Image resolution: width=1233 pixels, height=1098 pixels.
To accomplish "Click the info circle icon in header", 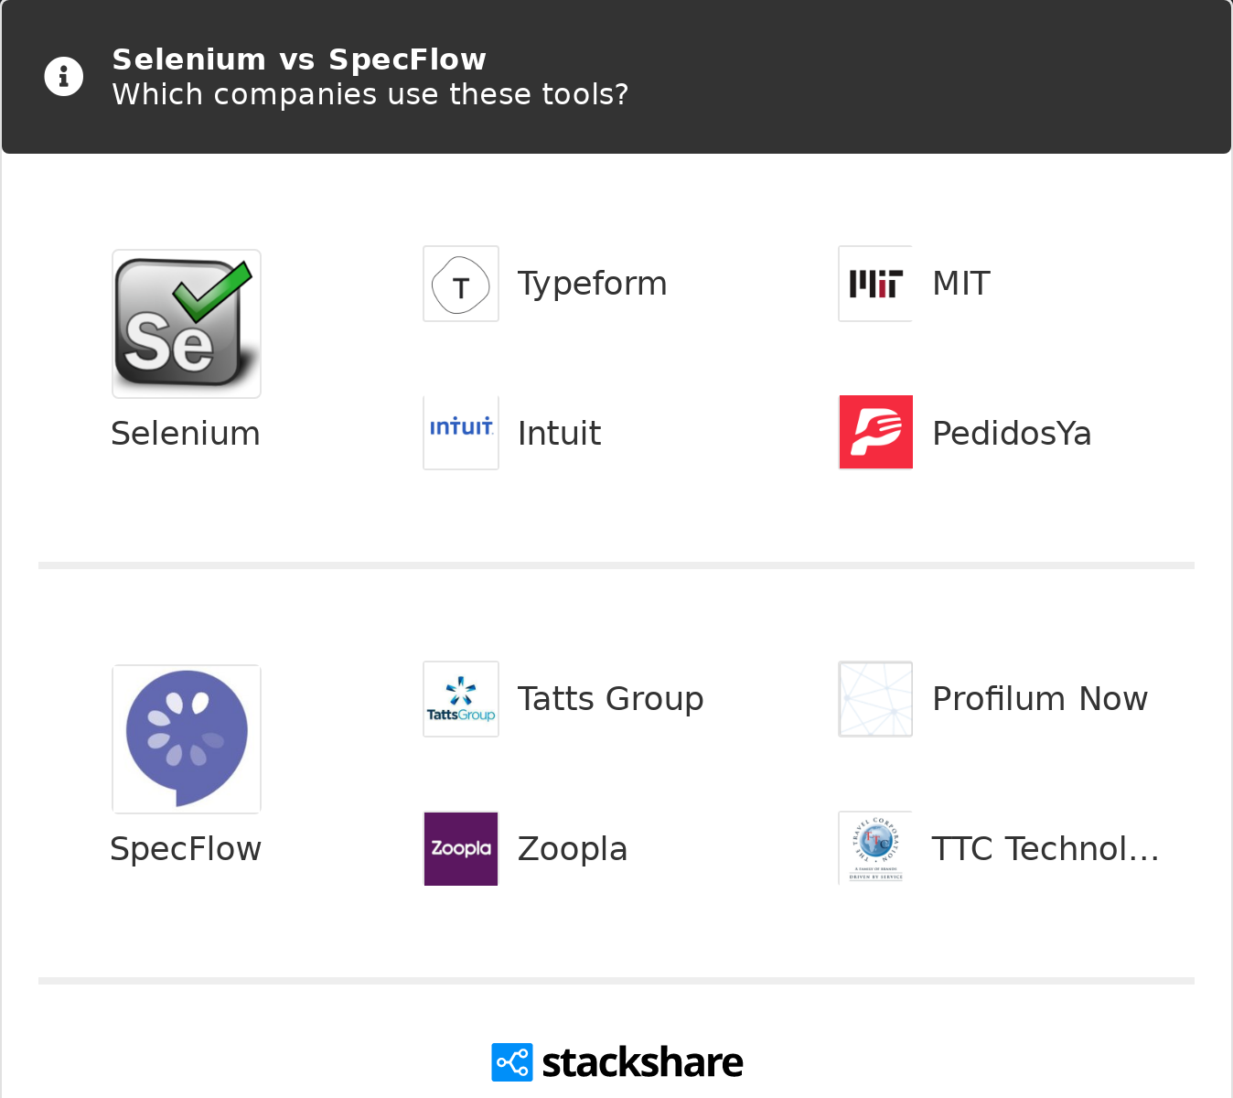I will tap(64, 77).
